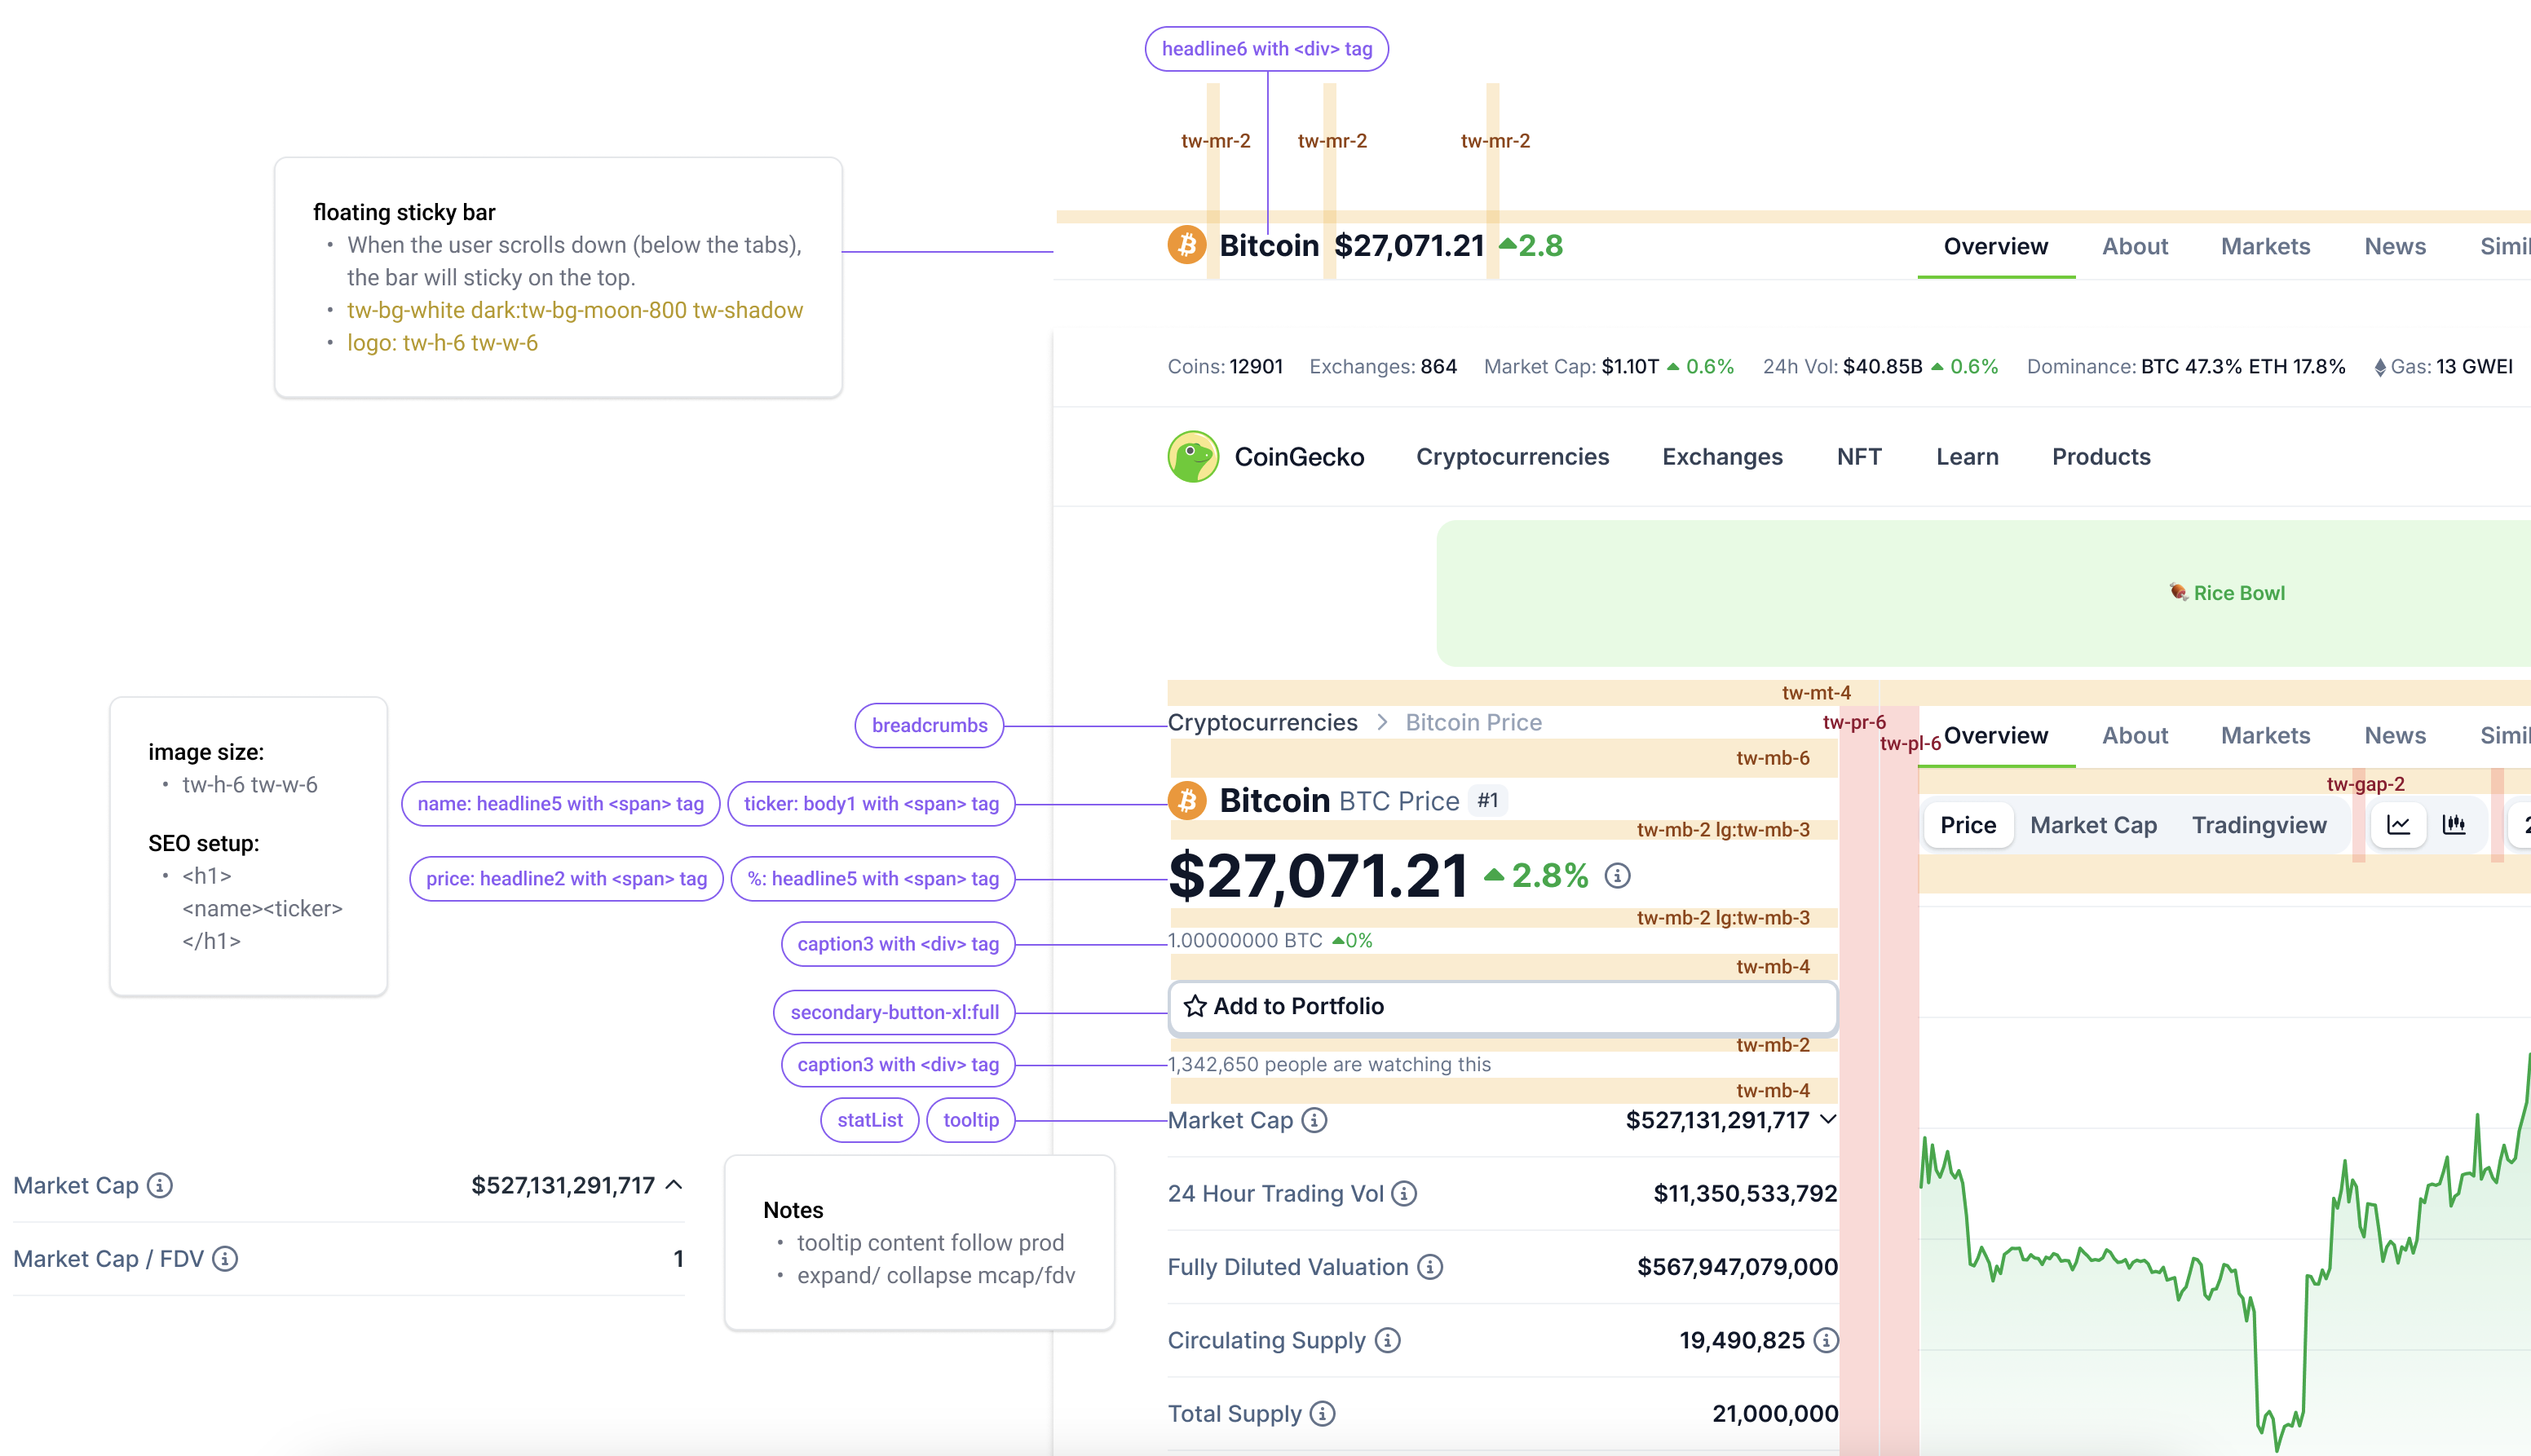Open the info icon beside the 2.8% change
Screen dimensions: 2531x1456
1617,875
